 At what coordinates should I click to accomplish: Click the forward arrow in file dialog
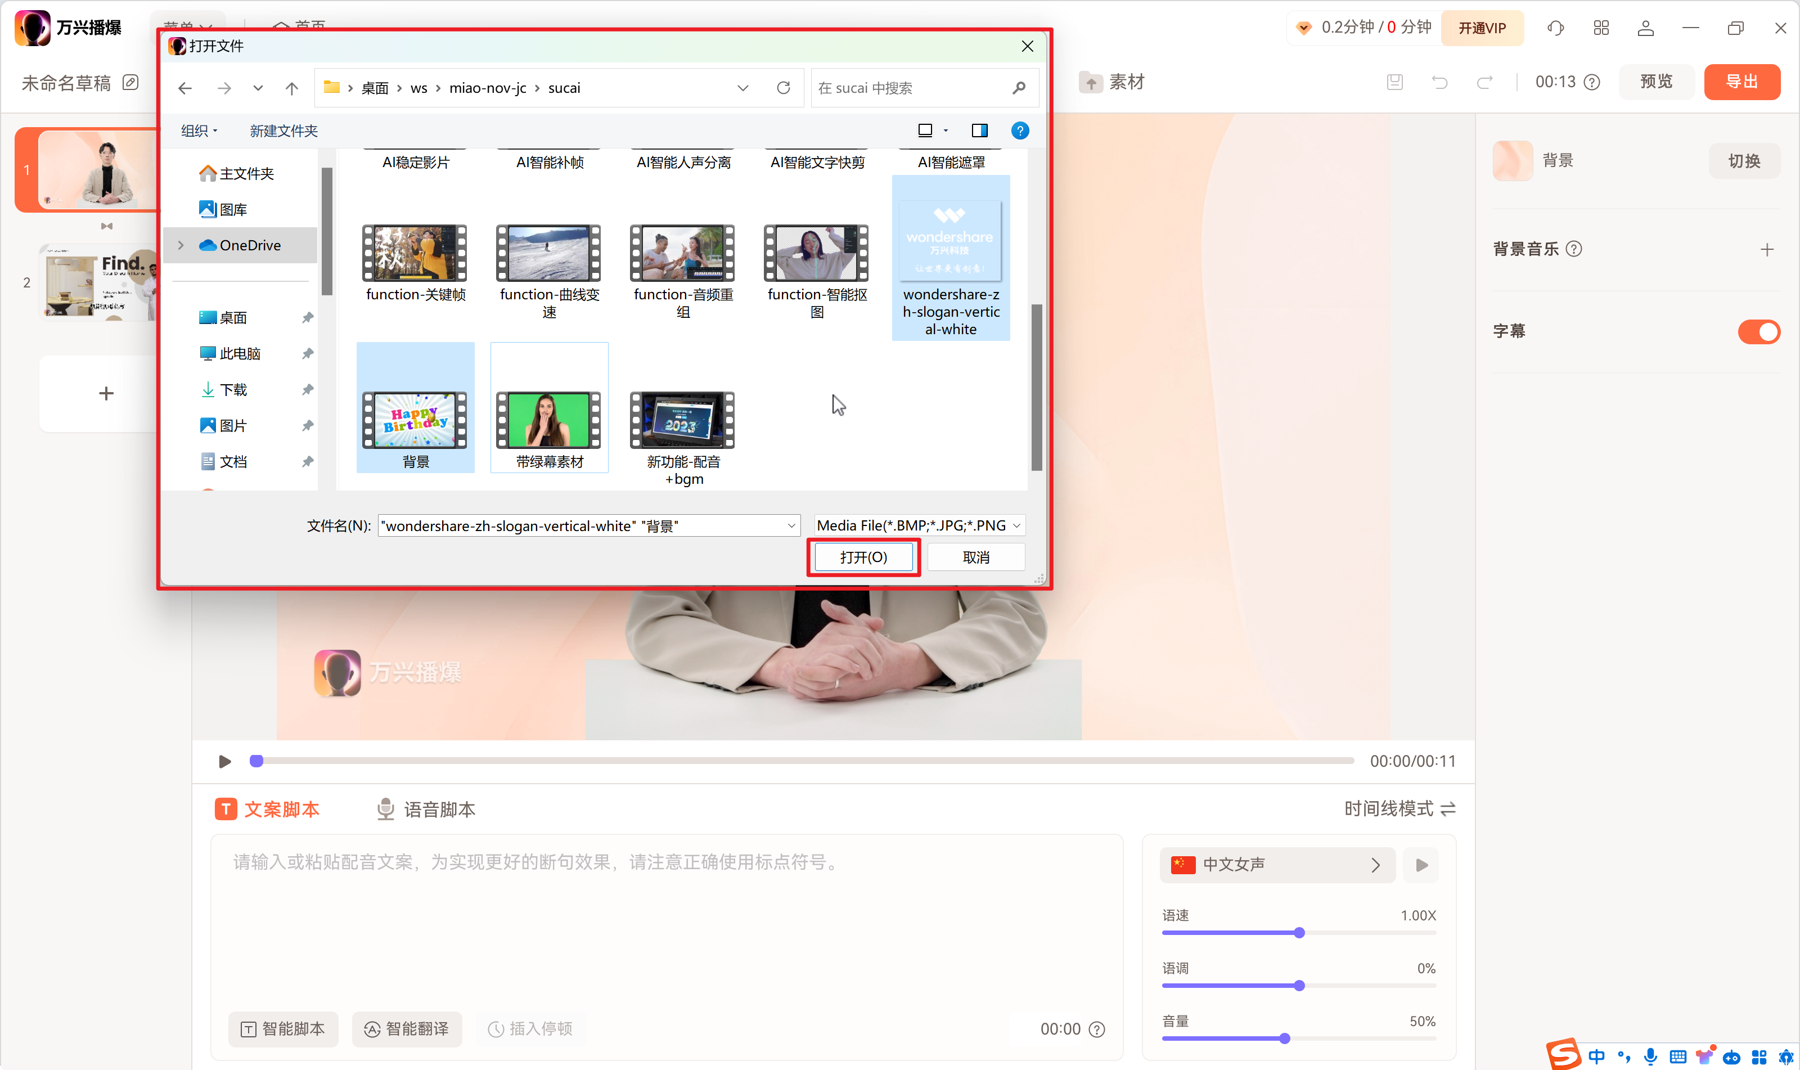click(224, 88)
